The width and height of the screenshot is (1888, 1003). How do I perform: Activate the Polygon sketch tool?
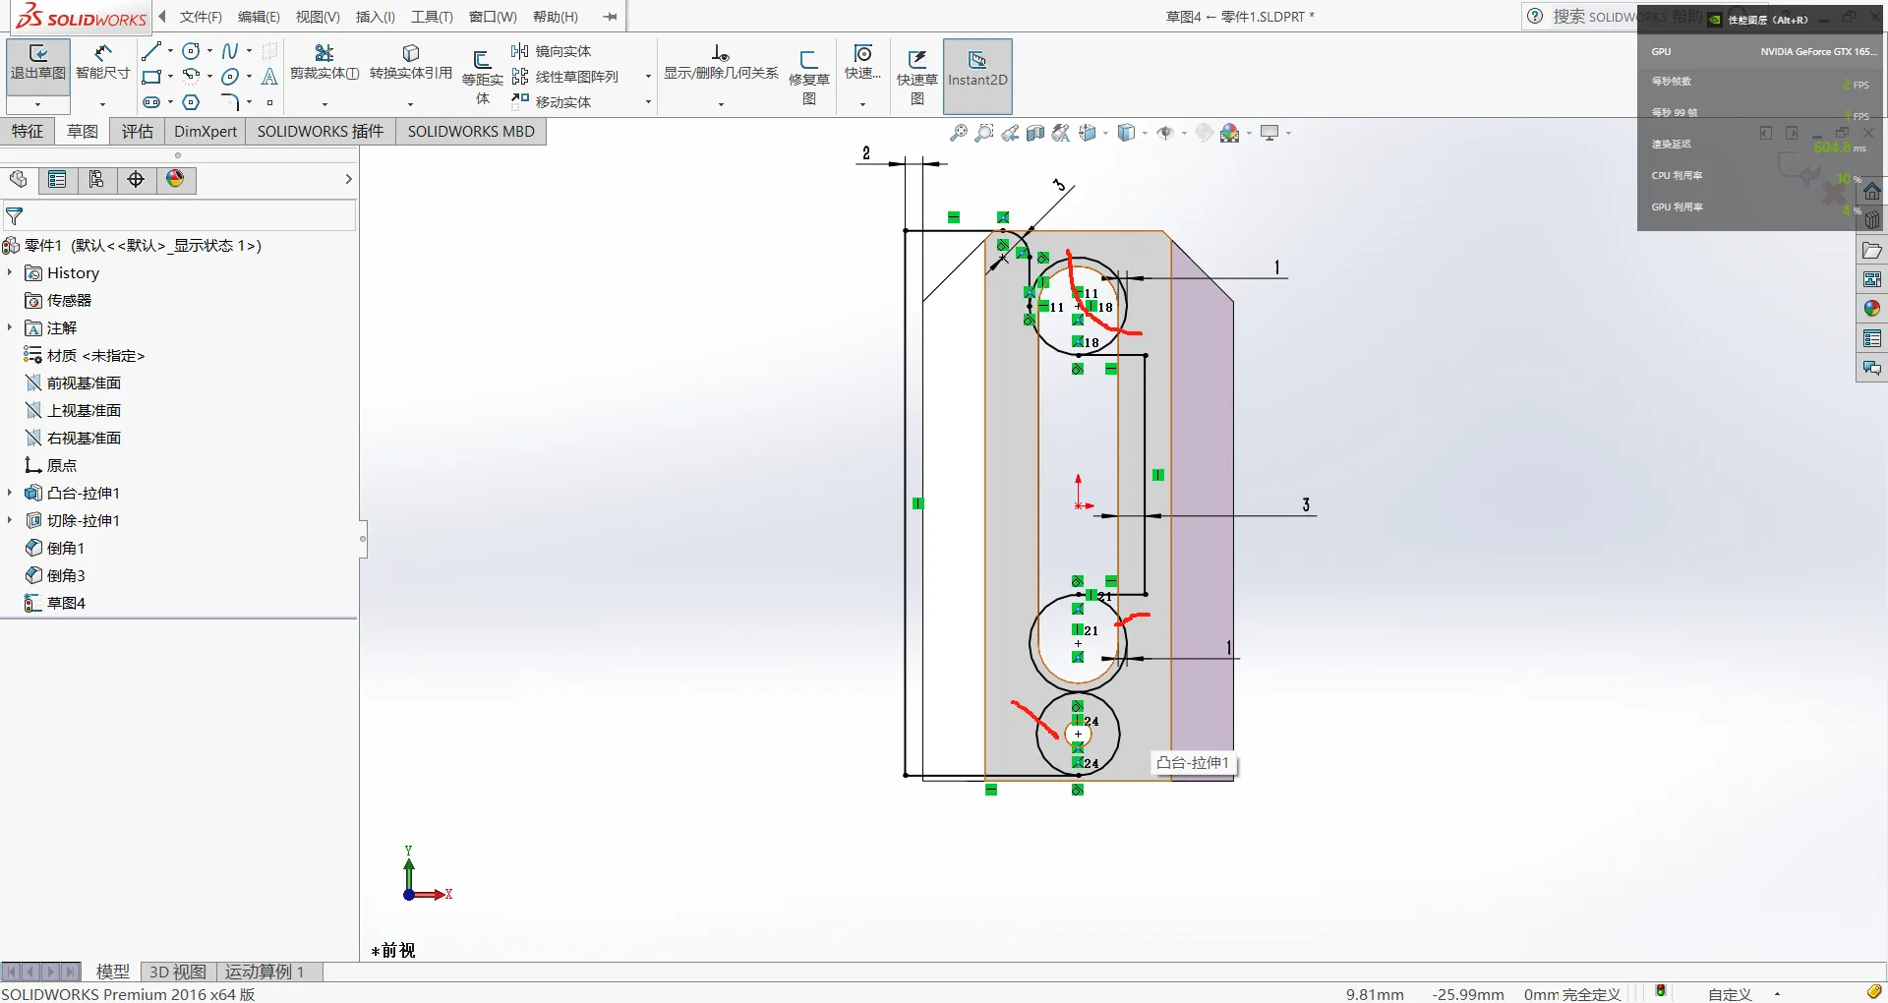[191, 102]
